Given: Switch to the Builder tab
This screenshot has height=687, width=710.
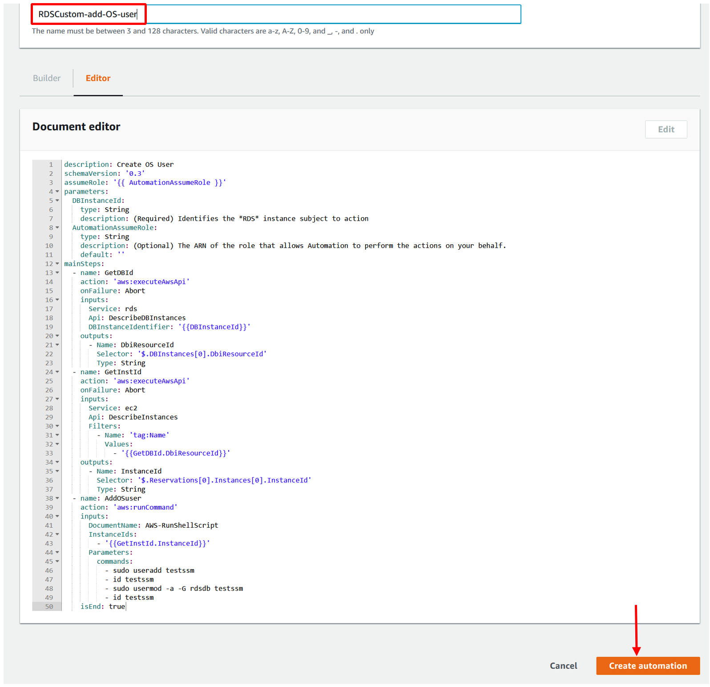Looking at the screenshot, I should pos(47,78).
